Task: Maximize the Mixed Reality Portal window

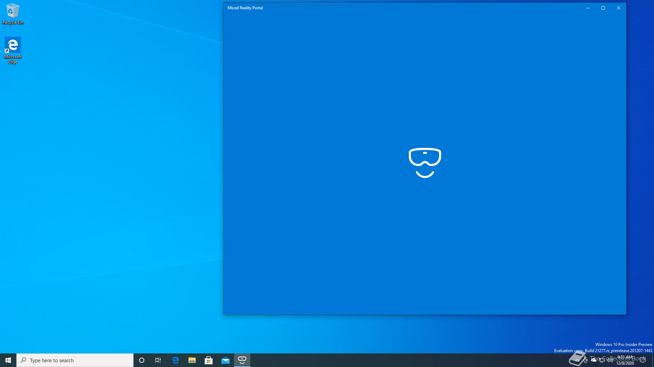Action: (x=603, y=8)
